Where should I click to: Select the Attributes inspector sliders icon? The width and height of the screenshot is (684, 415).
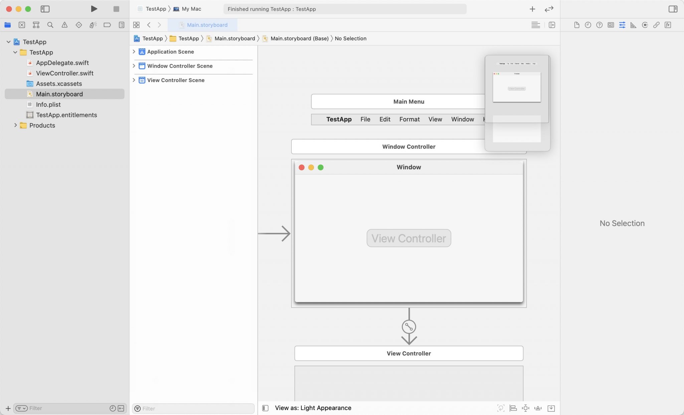(x=622, y=25)
